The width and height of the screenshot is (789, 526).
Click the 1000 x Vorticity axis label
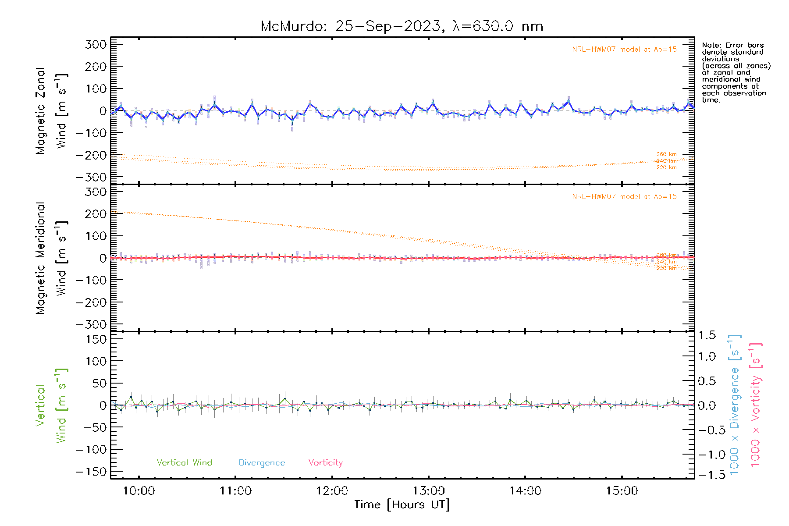coord(755,405)
